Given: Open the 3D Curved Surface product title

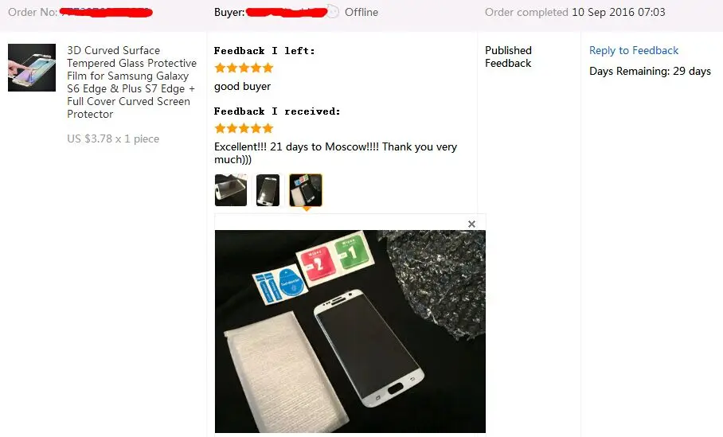Looking at the screenshot, I should coord(131,82).
